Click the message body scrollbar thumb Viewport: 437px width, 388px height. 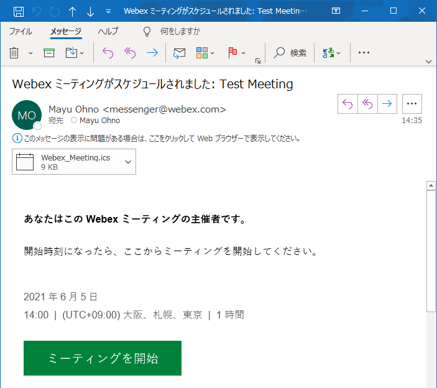pyautogui.click(x=431, y=251)
